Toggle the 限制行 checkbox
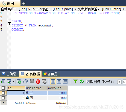The width and height of the screenshot is (126, 112). pyautogui.click(x=88, y=82)
